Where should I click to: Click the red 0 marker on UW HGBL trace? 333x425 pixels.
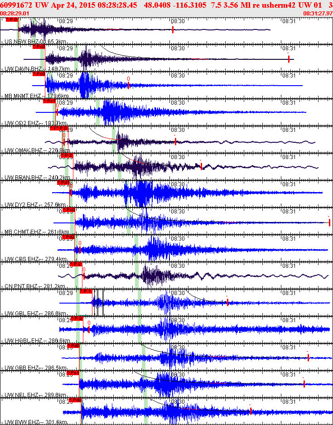click(89, 329)
